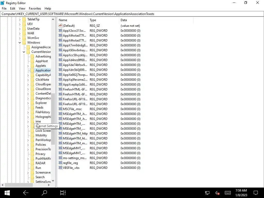The image size is (264, 198).
Task: Open the Favorites menu
Action: click(x=35, y=9)
